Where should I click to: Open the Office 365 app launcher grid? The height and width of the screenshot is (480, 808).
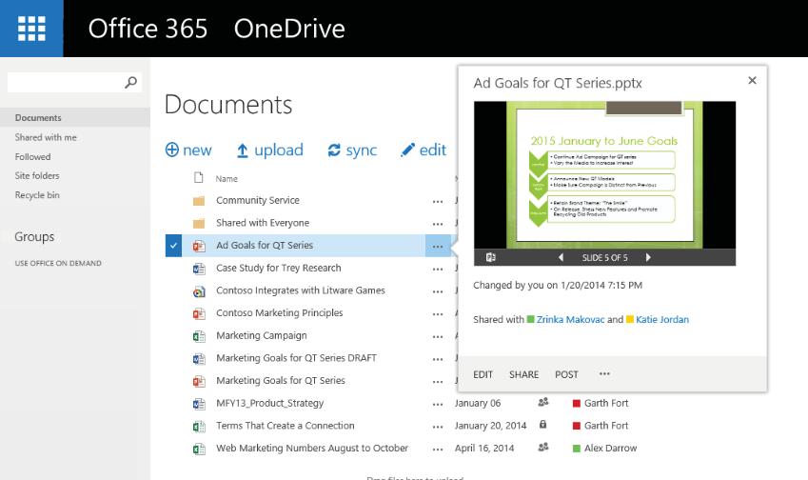[x=31, y=29]
